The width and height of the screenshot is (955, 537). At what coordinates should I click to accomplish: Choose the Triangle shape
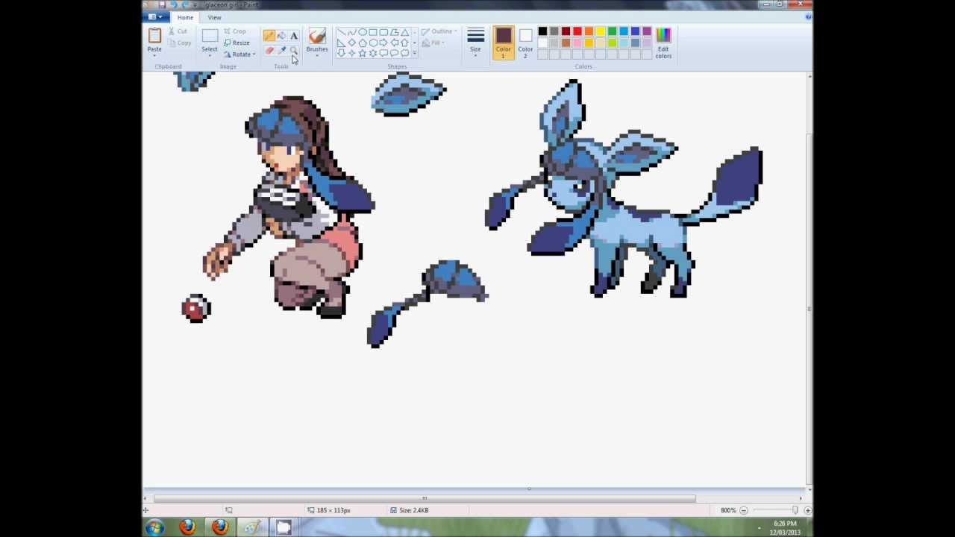pyautogui.click(x=405, y=32)
